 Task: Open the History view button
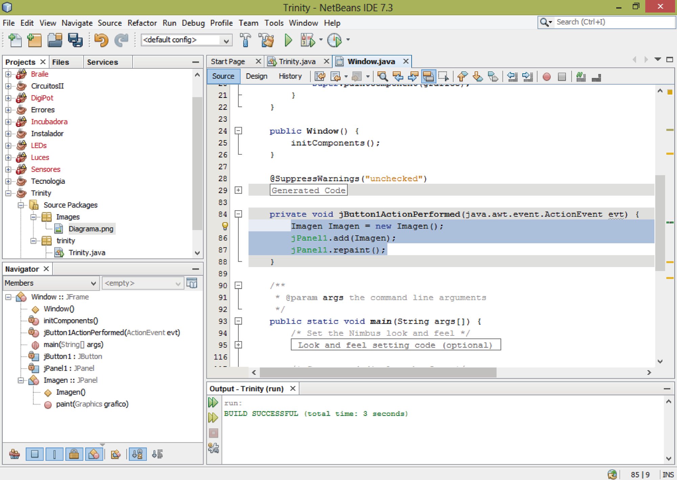(x=290, y=77)
